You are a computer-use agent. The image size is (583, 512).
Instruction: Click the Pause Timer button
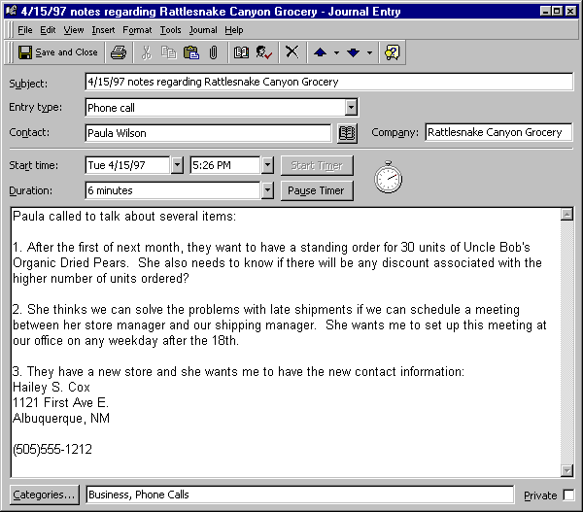coord(317,190)
